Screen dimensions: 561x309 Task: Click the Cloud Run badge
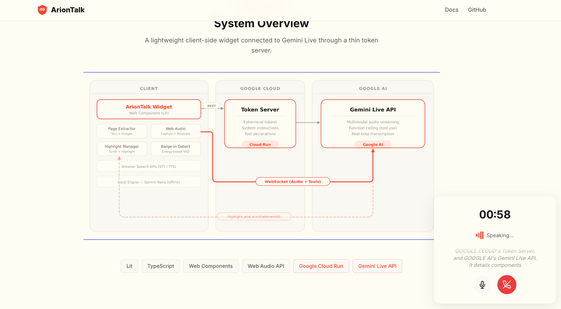[x=260, y=145]
